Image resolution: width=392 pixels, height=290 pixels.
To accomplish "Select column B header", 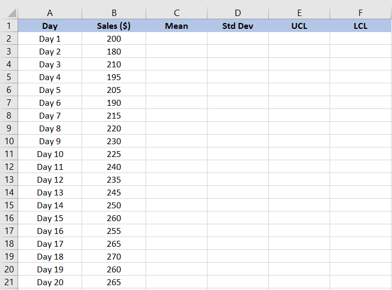I will (114, 13).
